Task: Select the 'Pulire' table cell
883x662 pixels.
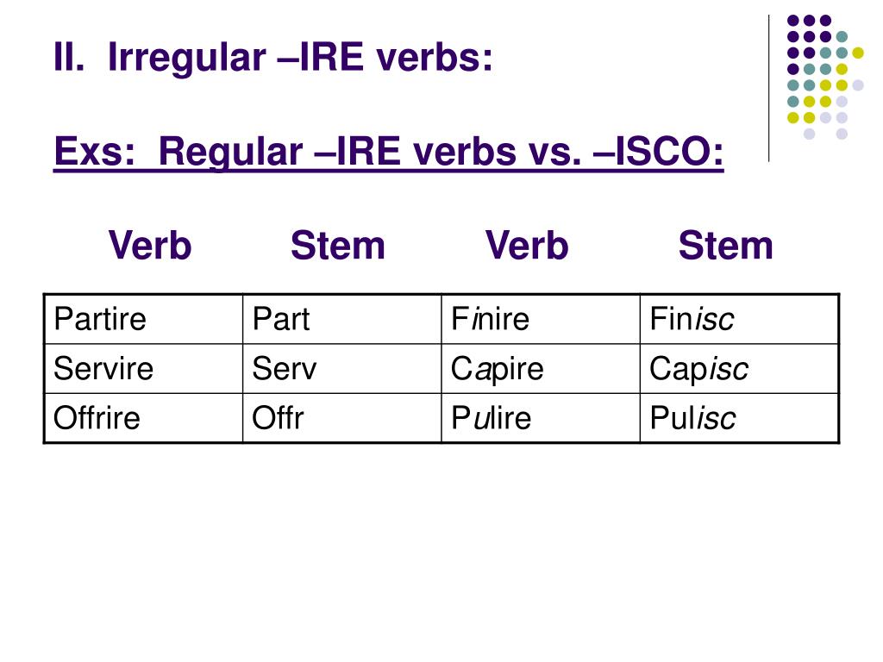Action: tap(541, 418)
